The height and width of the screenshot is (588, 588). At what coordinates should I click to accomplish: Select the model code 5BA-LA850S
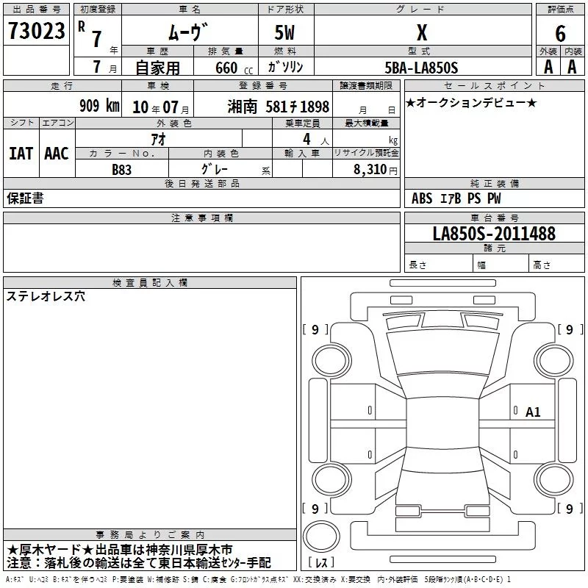[421, 68]
